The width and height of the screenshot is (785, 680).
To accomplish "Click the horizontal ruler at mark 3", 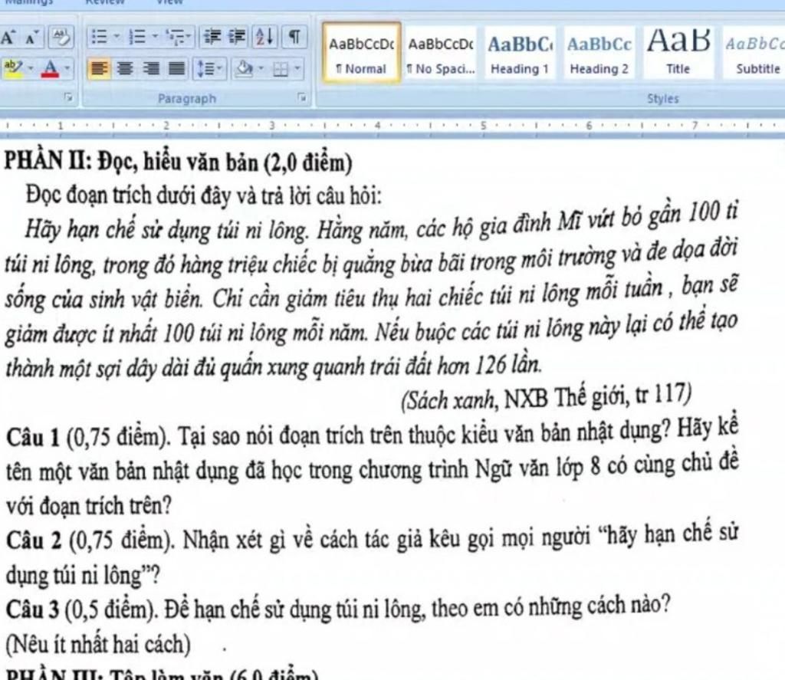I will (x=272, y=125).
